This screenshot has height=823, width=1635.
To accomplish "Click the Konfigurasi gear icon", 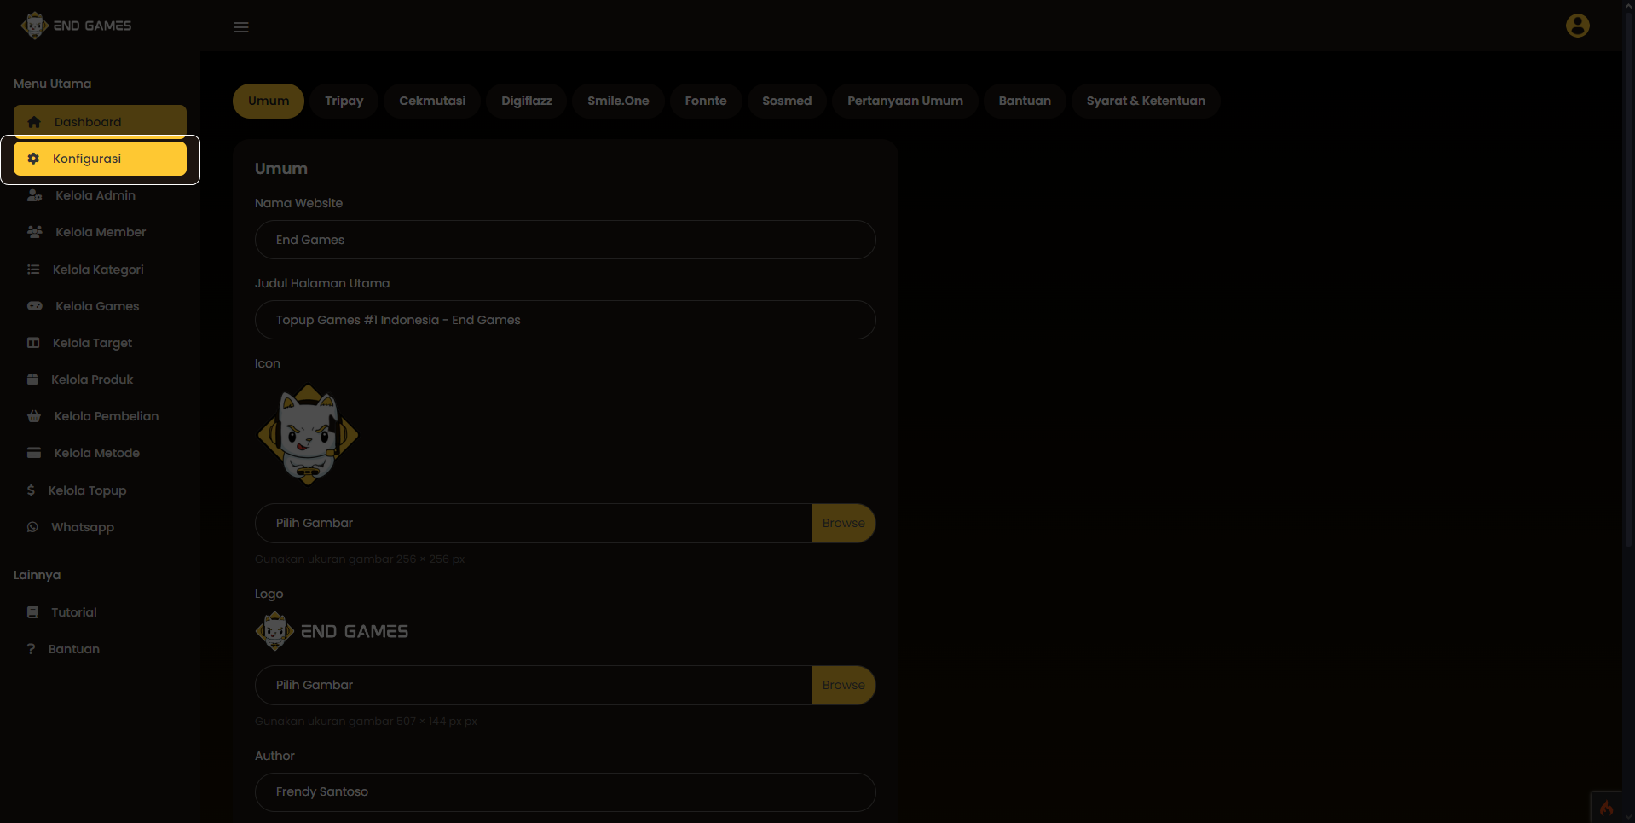I will click(x=33, y=159).
